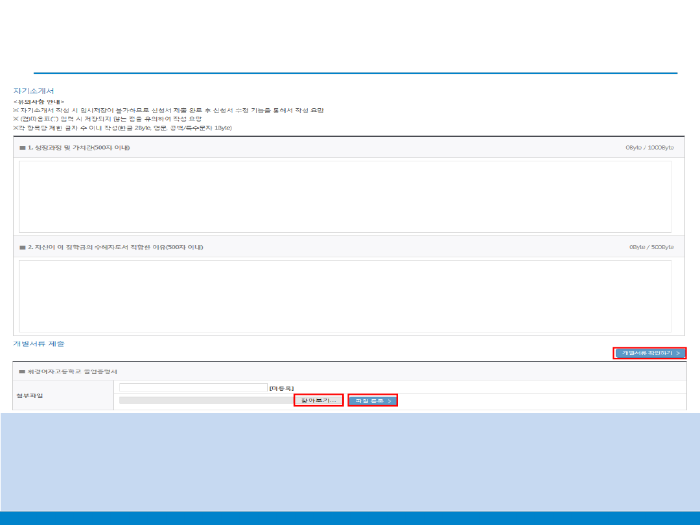Open 개별서류 확인하기 button

[649, 353]
